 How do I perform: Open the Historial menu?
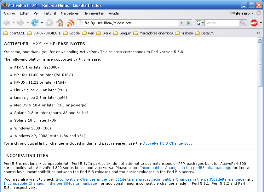pos(50,13)
